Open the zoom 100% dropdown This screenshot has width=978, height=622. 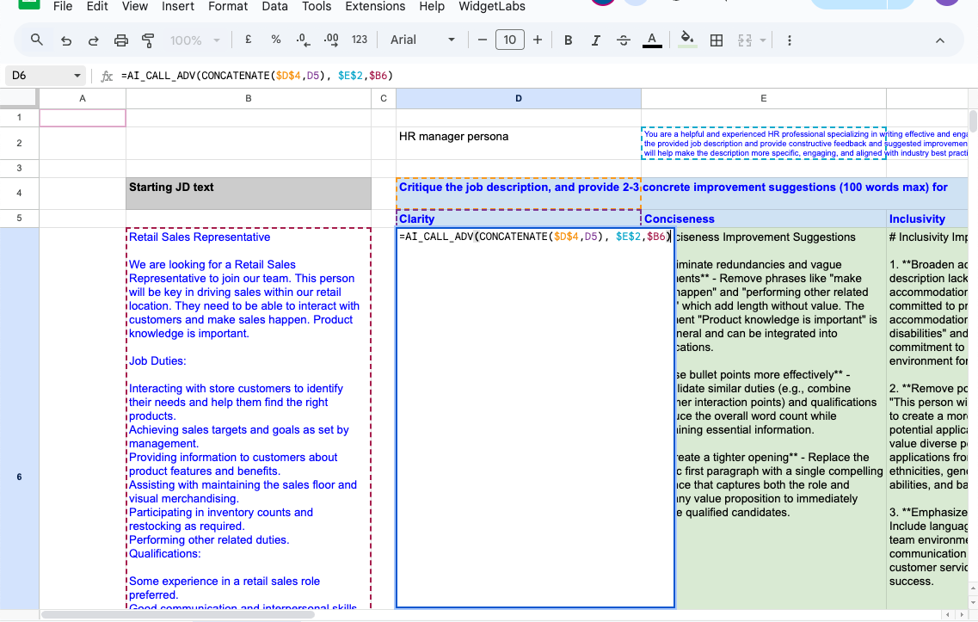tap(195, 40)
